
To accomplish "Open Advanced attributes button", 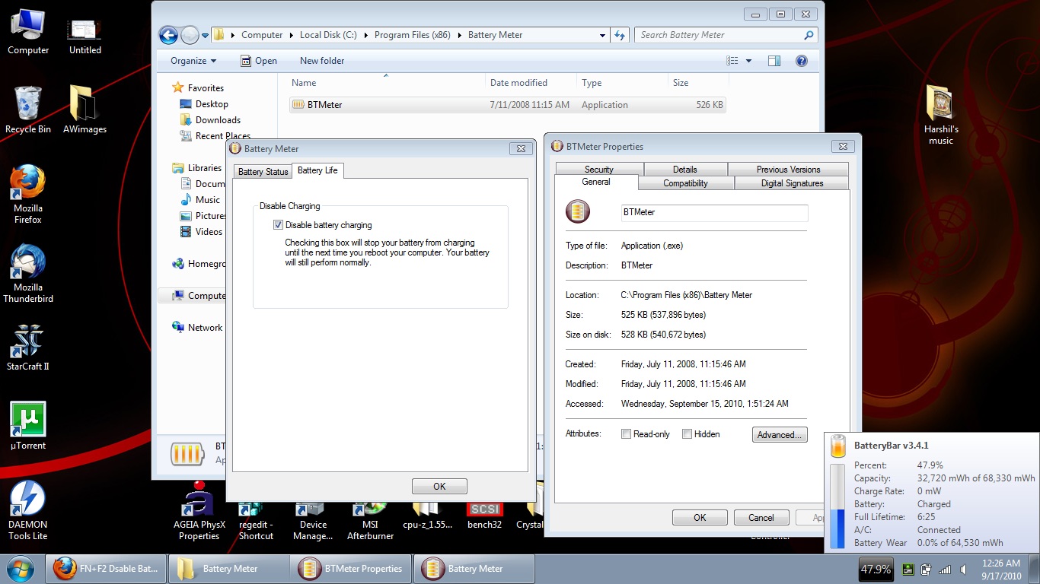I will point(780,435).
